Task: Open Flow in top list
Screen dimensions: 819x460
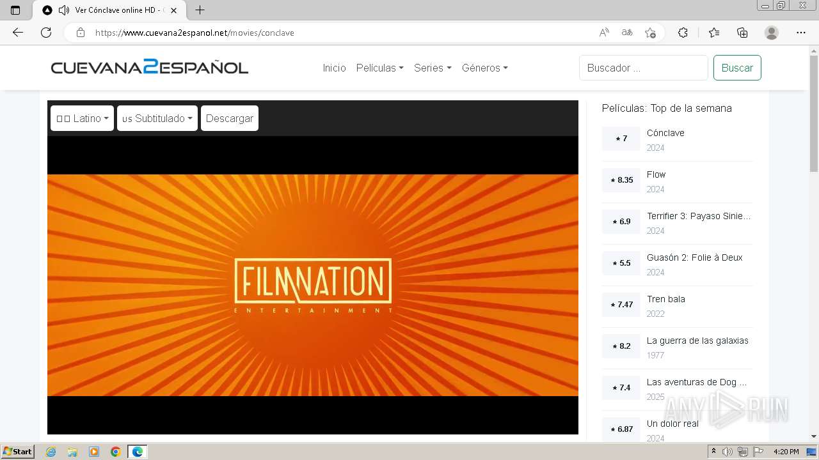Action: (656, 174)
